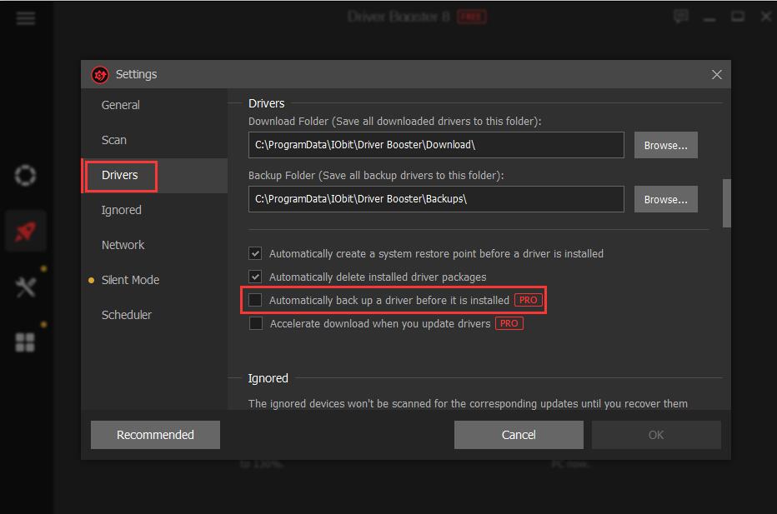
Task: Open the Scan settings section
Action: 114,140
